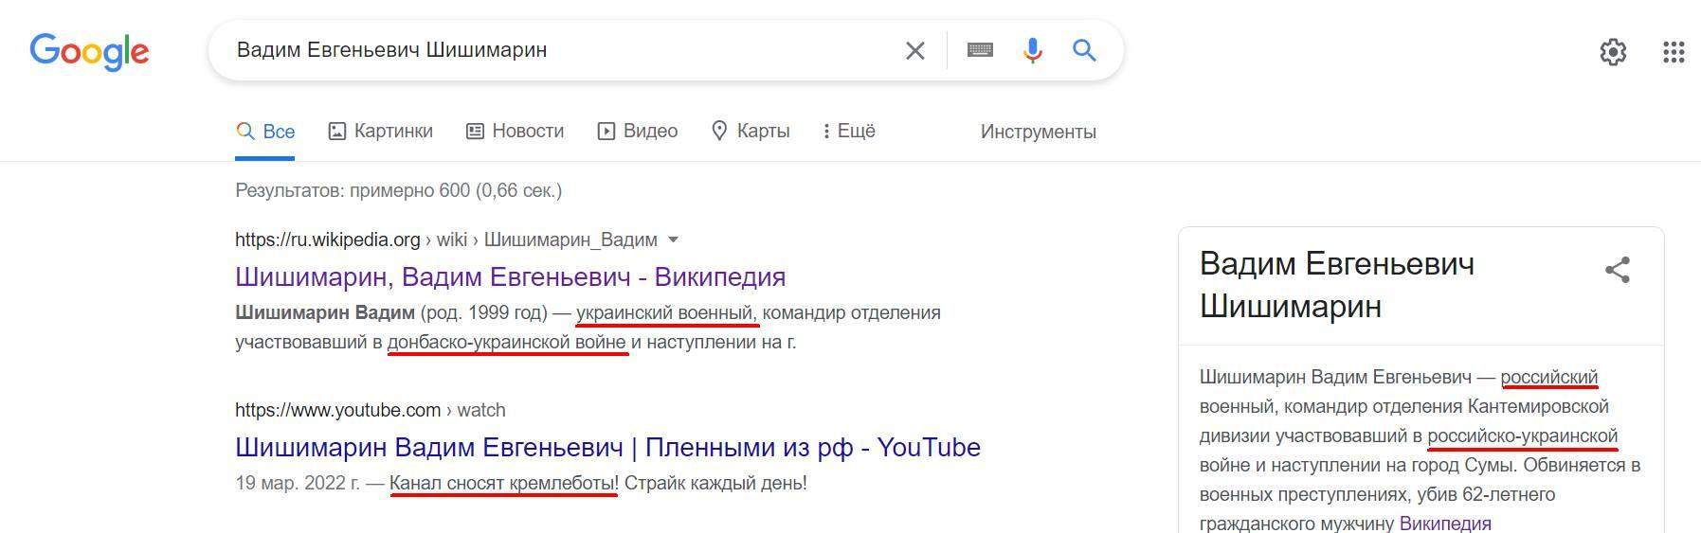Expand the Ещё menu
Screen dimensions: 1701x533
click(x=849, y=132)
